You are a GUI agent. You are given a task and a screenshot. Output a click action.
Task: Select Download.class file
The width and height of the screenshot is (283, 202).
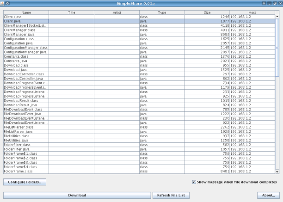pos(16,65)
